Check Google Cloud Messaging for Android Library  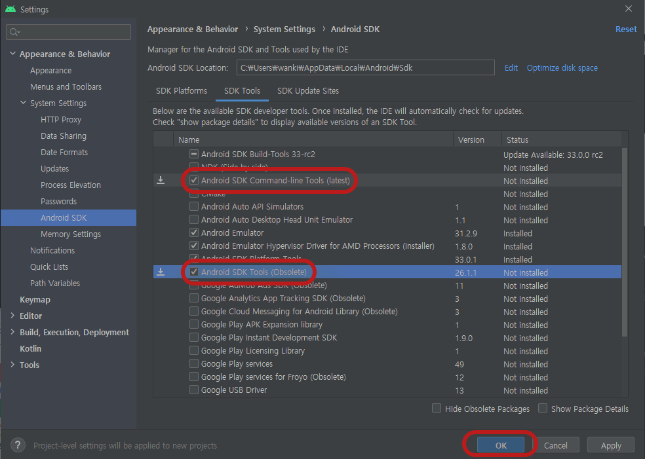[194, 312]
